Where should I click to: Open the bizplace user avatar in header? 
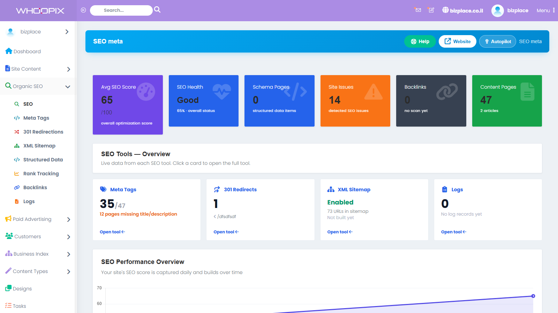pyautogui.click(x=497, y=10)
